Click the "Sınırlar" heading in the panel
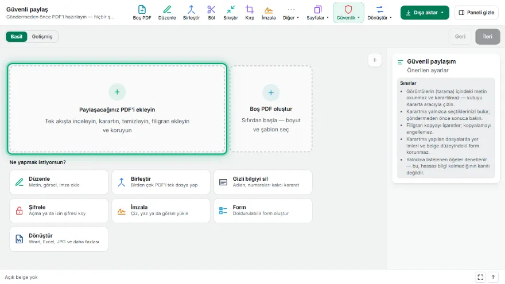Viewport: 505px width, 284px height. pyautogui.click(x=408, y=83)
